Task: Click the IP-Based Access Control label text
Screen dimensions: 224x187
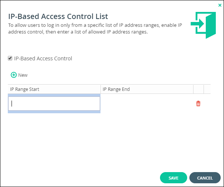Action: pos(43,58)
